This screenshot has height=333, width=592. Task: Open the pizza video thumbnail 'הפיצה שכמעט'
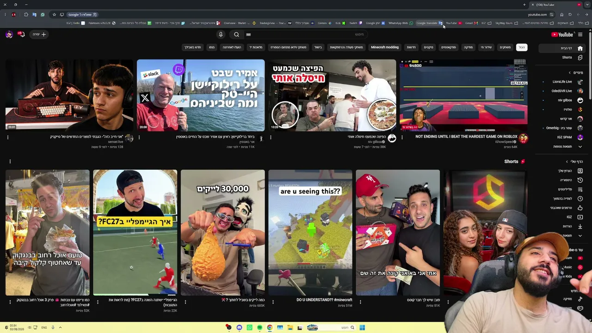tap(332, 95)
